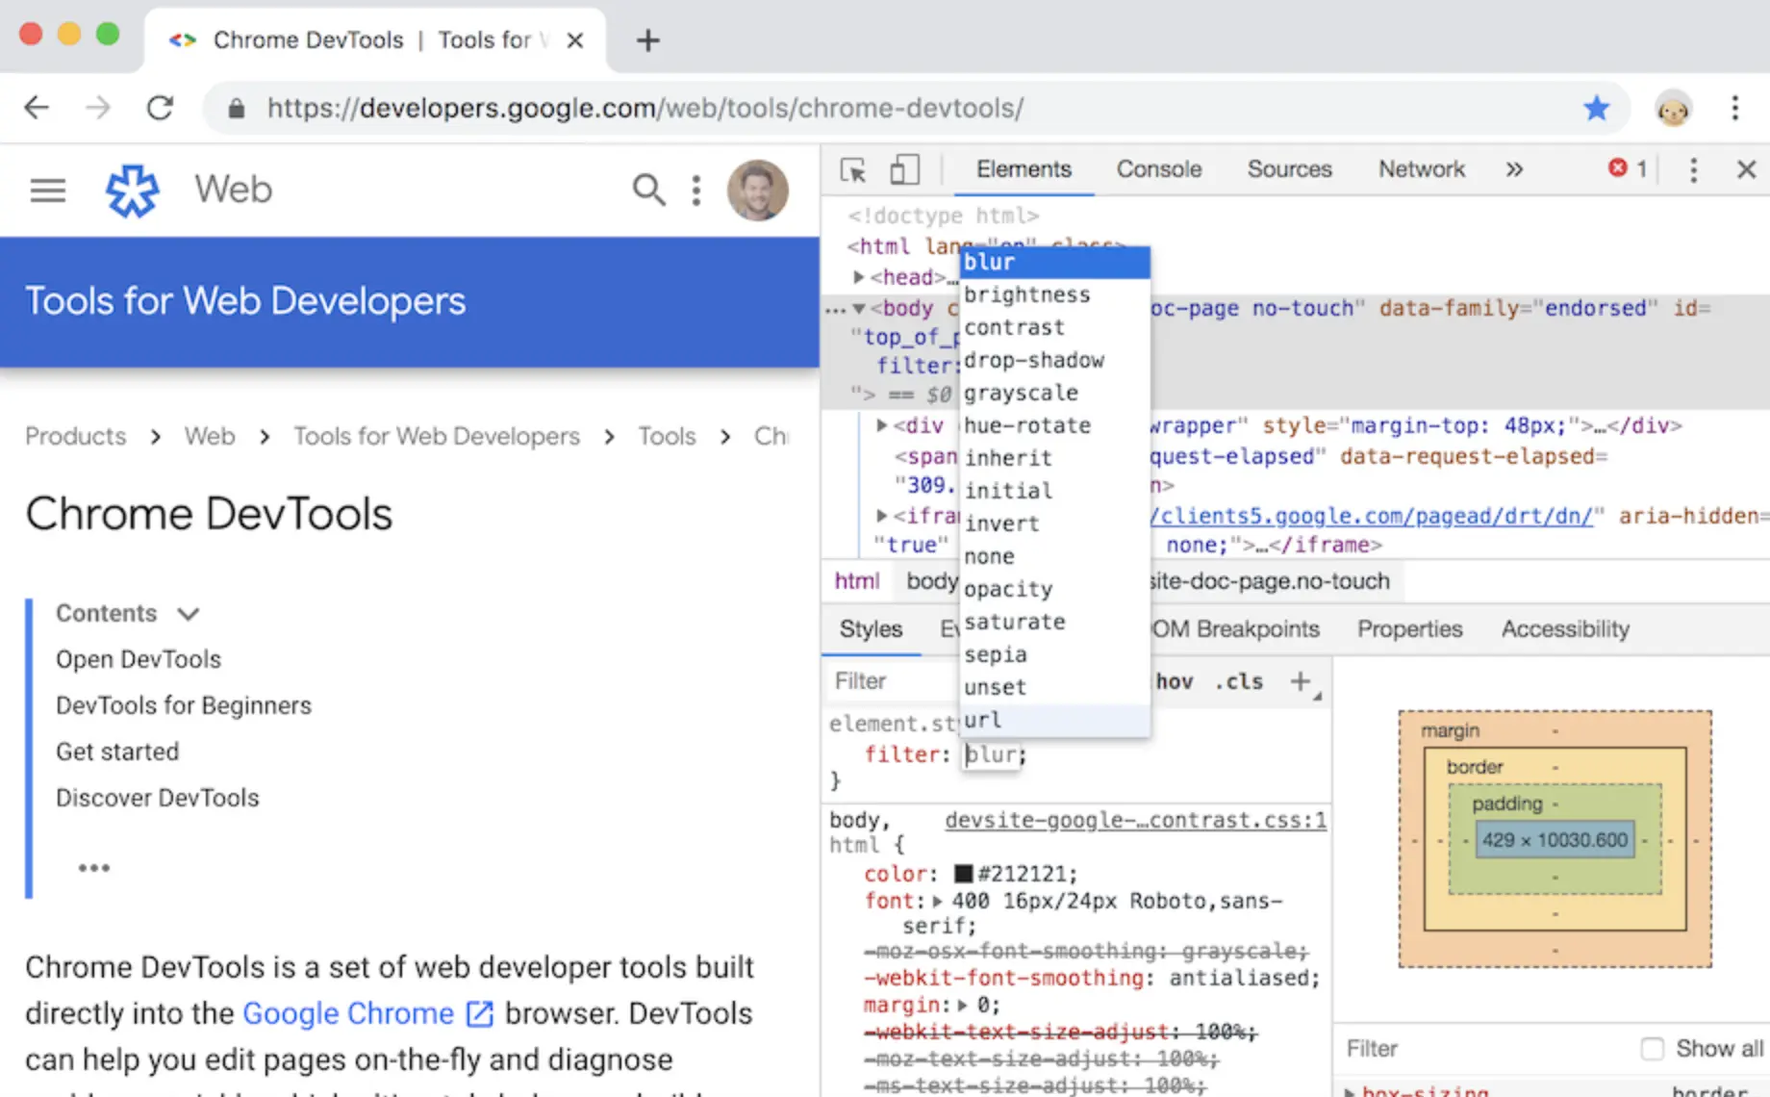
Task: Switch to the Network panel tab
Action: [x=1422, y=169]
